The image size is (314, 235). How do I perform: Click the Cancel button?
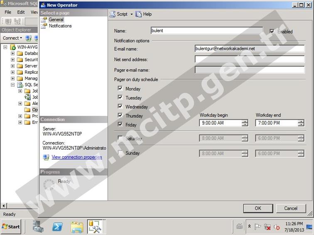point(291,208)
